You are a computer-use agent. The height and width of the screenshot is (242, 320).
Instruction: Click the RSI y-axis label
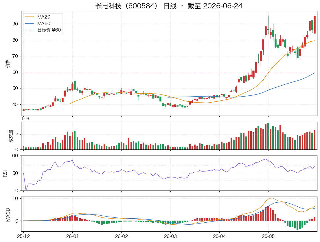click(x=5, y=173)
